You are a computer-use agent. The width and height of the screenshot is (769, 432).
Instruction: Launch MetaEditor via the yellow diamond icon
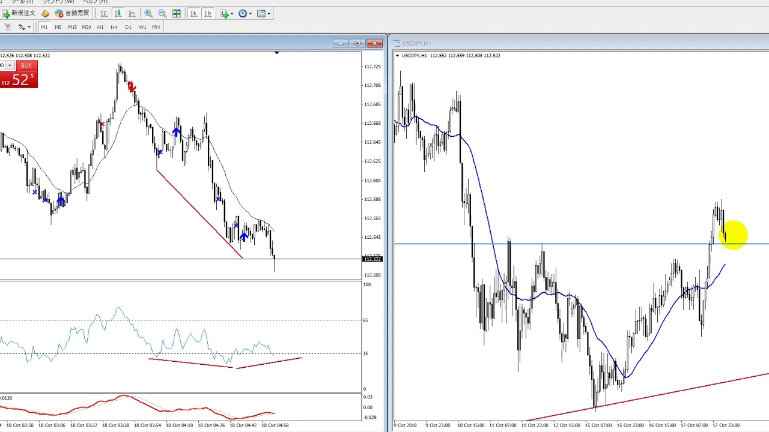(x=45, y=13)
